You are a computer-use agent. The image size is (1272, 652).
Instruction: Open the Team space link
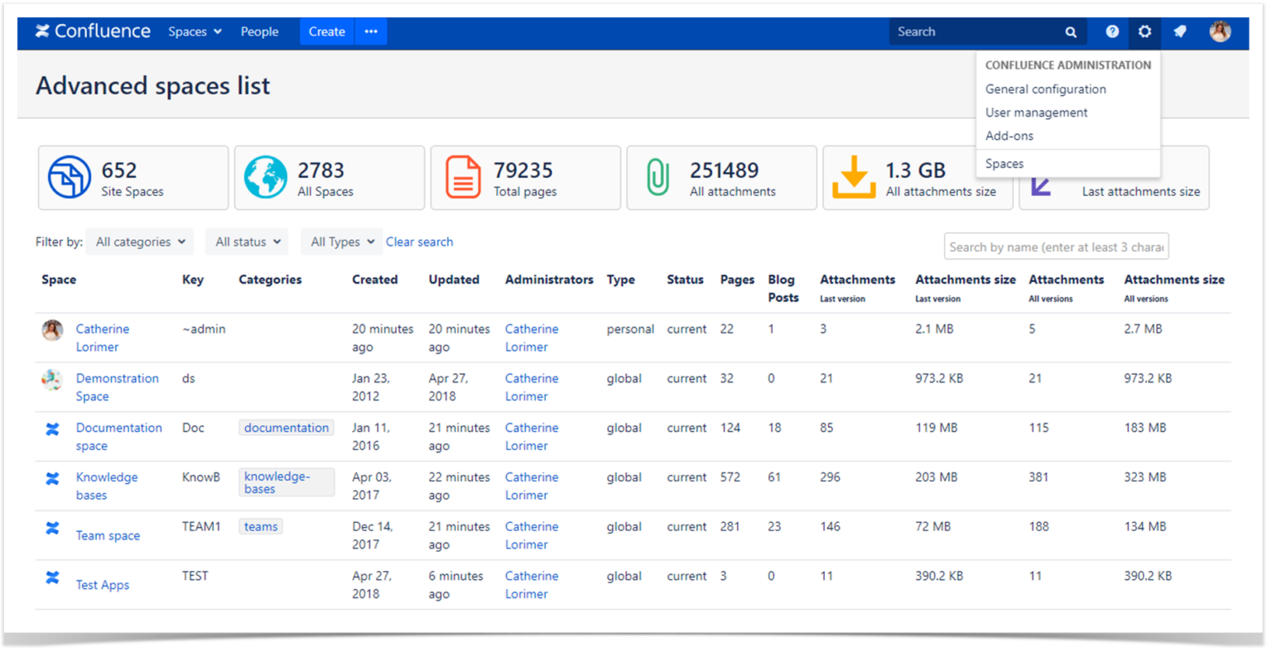pyautogui.click(x=108, y=535)
